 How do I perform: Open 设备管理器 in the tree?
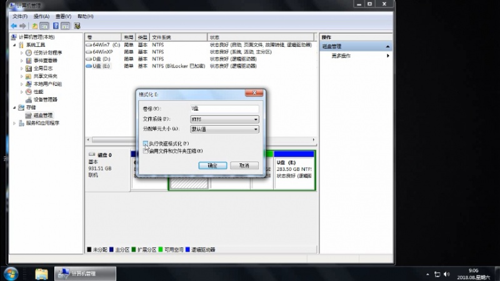coord(45,100)
